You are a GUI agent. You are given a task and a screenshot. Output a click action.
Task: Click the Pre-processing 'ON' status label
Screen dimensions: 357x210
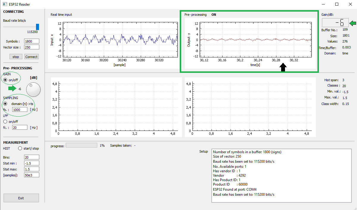(x=214, y=15)
